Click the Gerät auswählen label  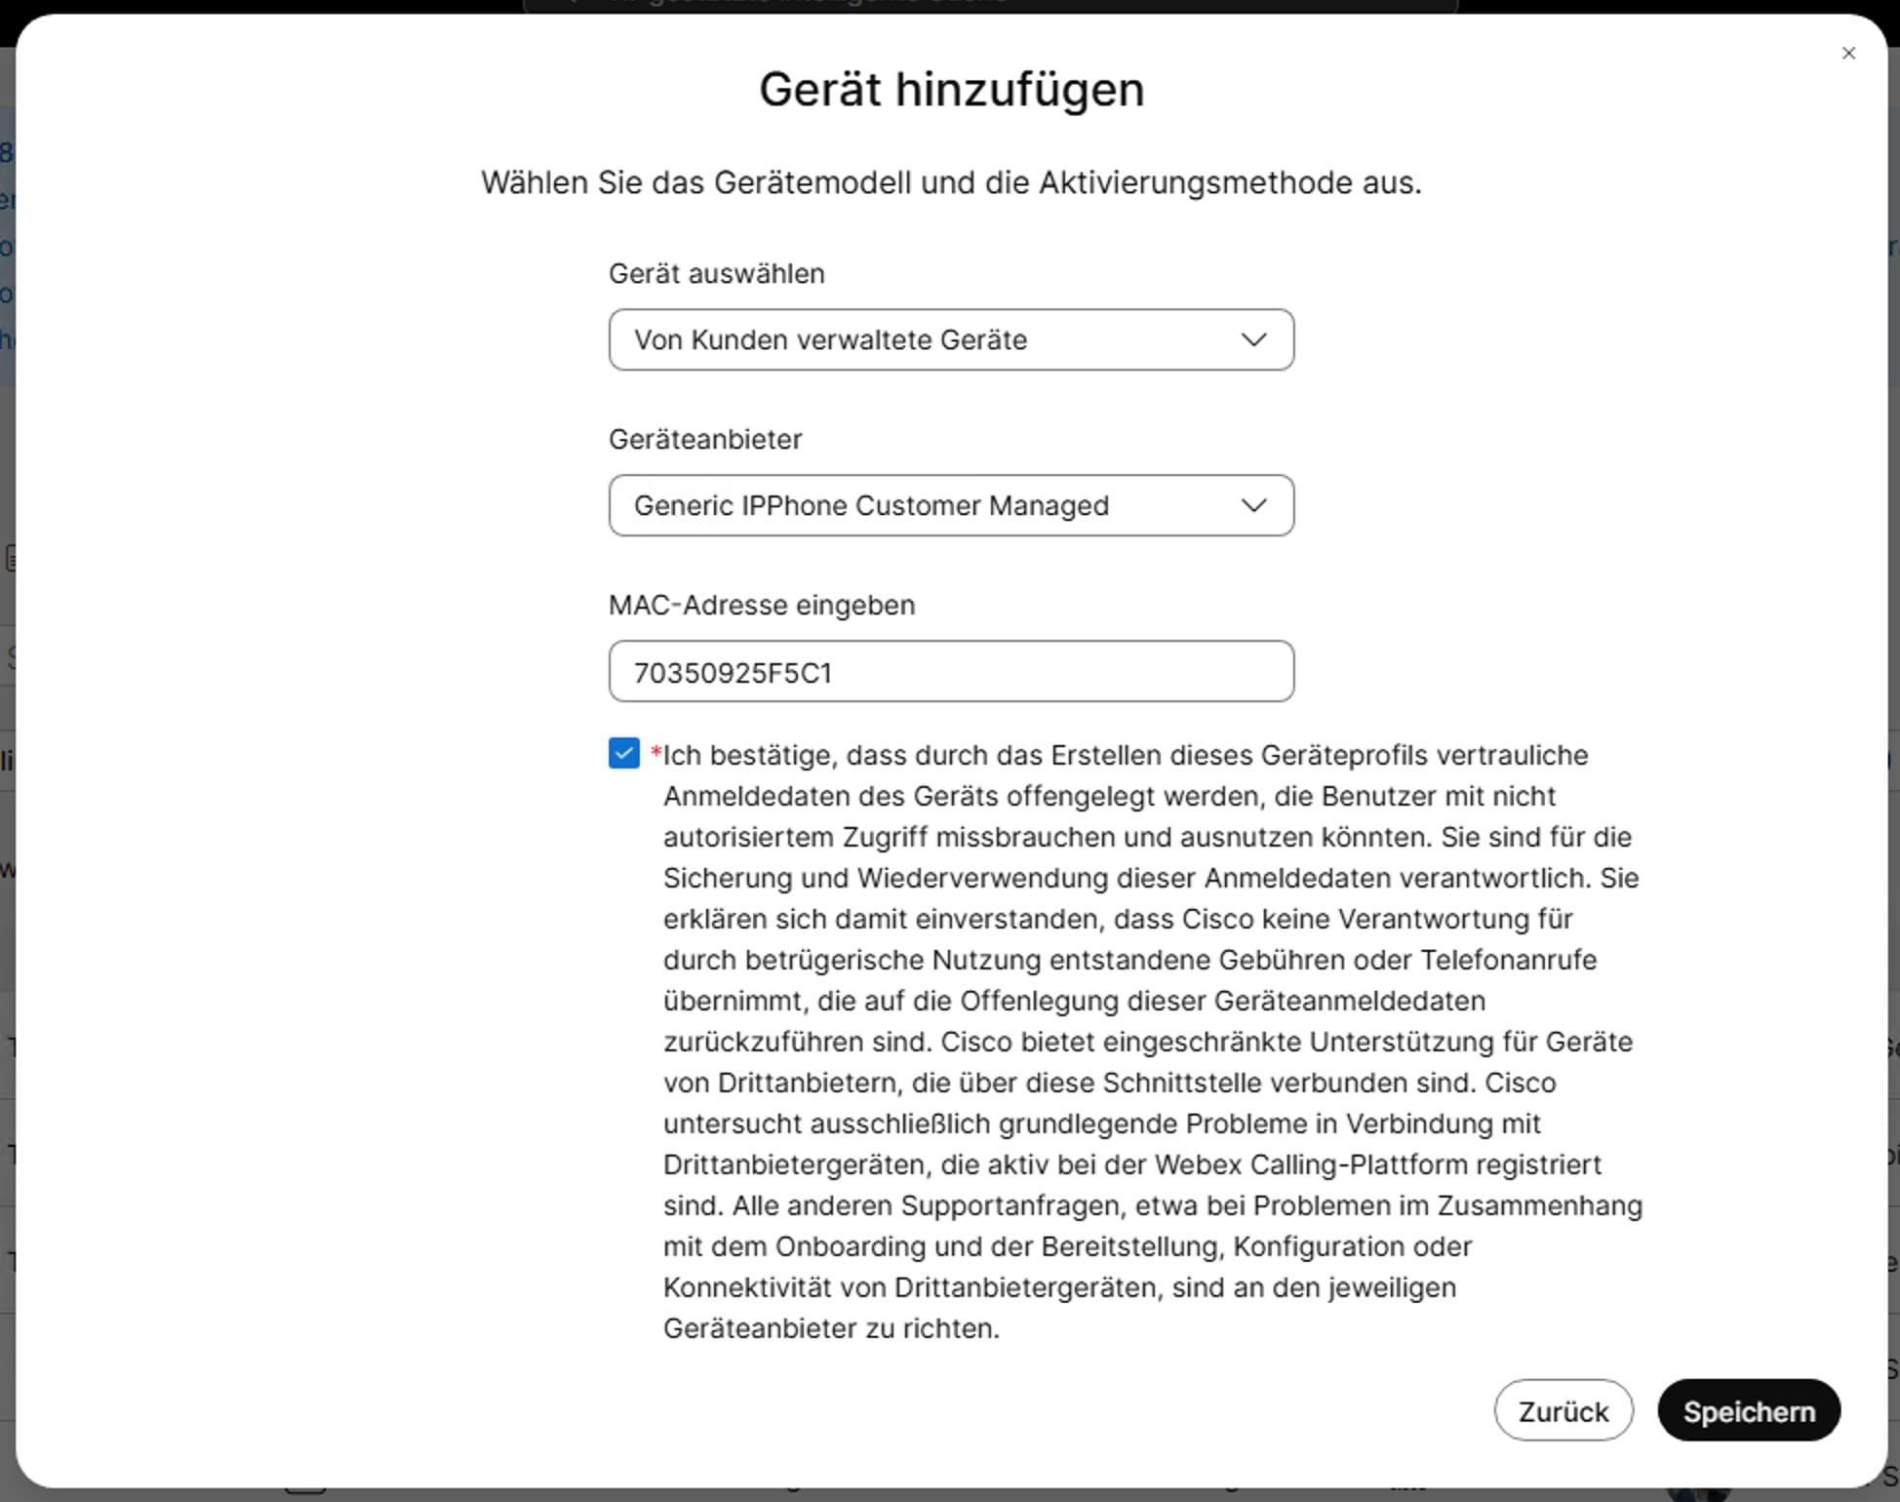[716, 274]
